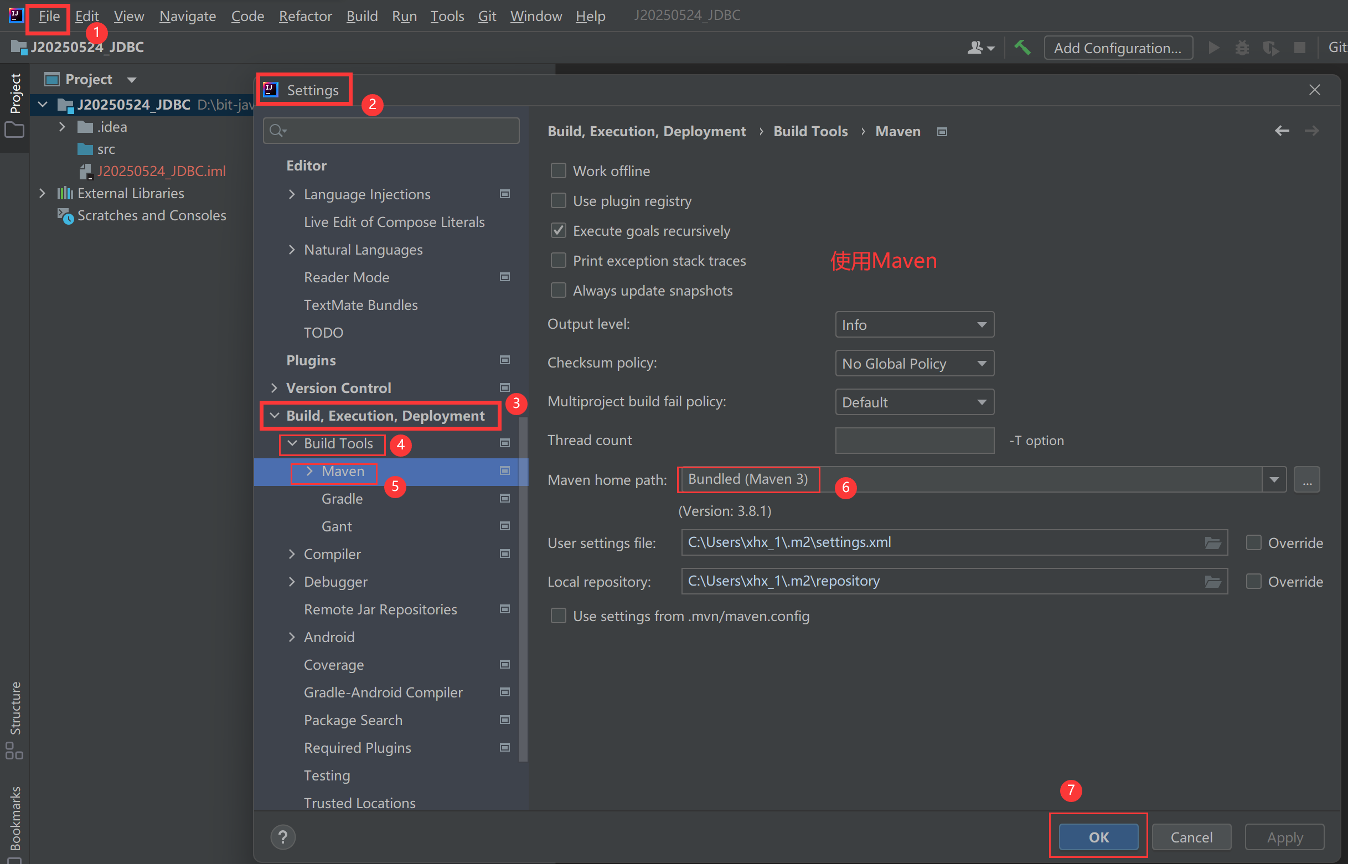Click the ellipsis browse button for Maven home

coord(1306,480)
